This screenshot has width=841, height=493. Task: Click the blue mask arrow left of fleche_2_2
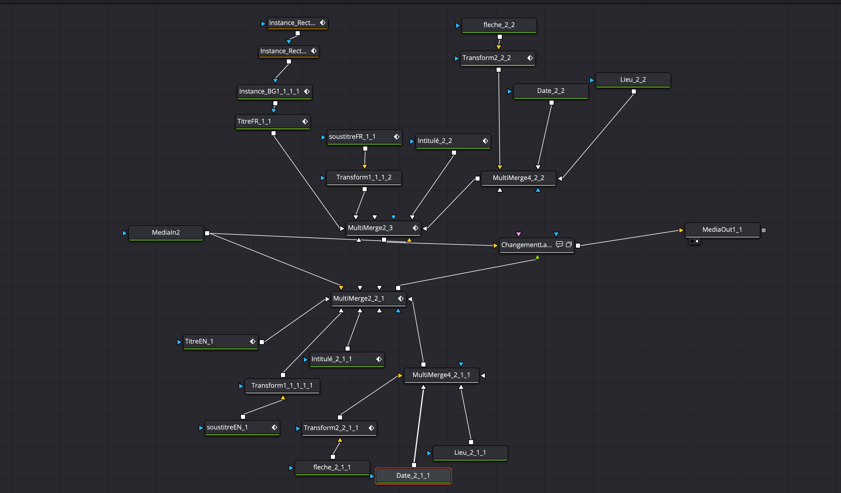point(458,25)
